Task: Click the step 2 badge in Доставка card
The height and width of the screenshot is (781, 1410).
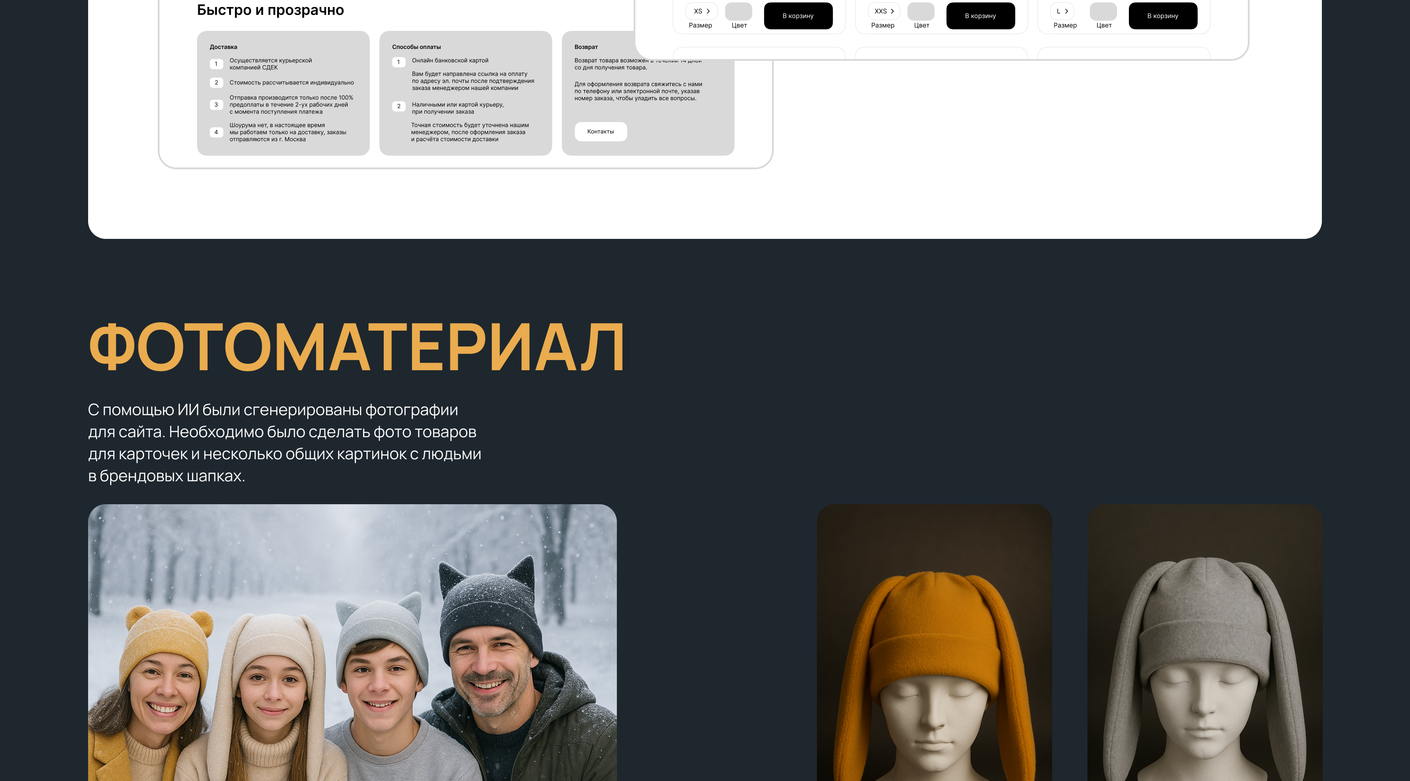Action: pyautogui.click(x=216, y=83)
